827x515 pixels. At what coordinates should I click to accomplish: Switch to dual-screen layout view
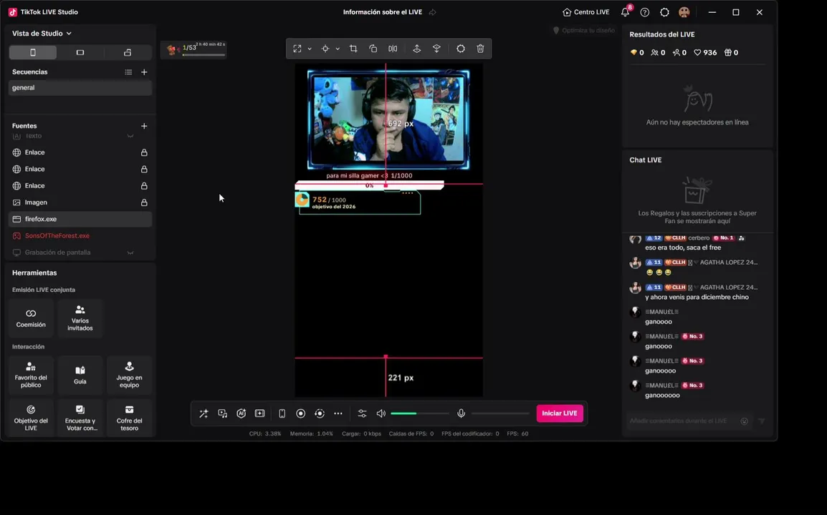pos(128,53)
